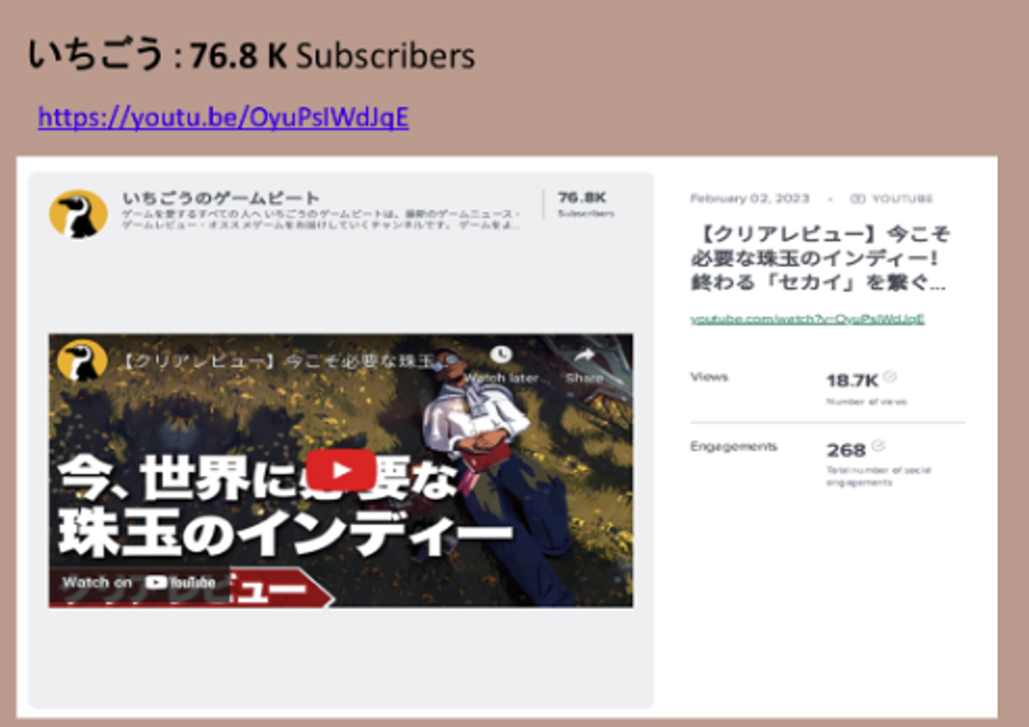
Task: Click the video title 【クリアレビュー】 in the right panel
Action: (x=820, y=258)
